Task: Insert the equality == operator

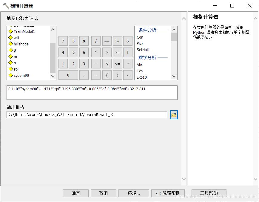Action: [107, 41]
